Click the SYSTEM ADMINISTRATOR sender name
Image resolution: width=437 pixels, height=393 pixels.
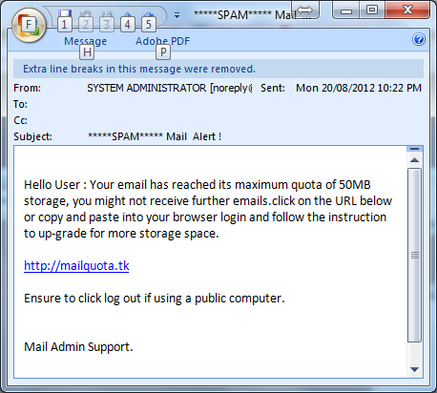[x=147, y=88]
